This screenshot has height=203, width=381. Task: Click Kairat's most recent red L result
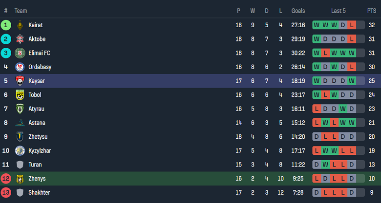(352, 25)
